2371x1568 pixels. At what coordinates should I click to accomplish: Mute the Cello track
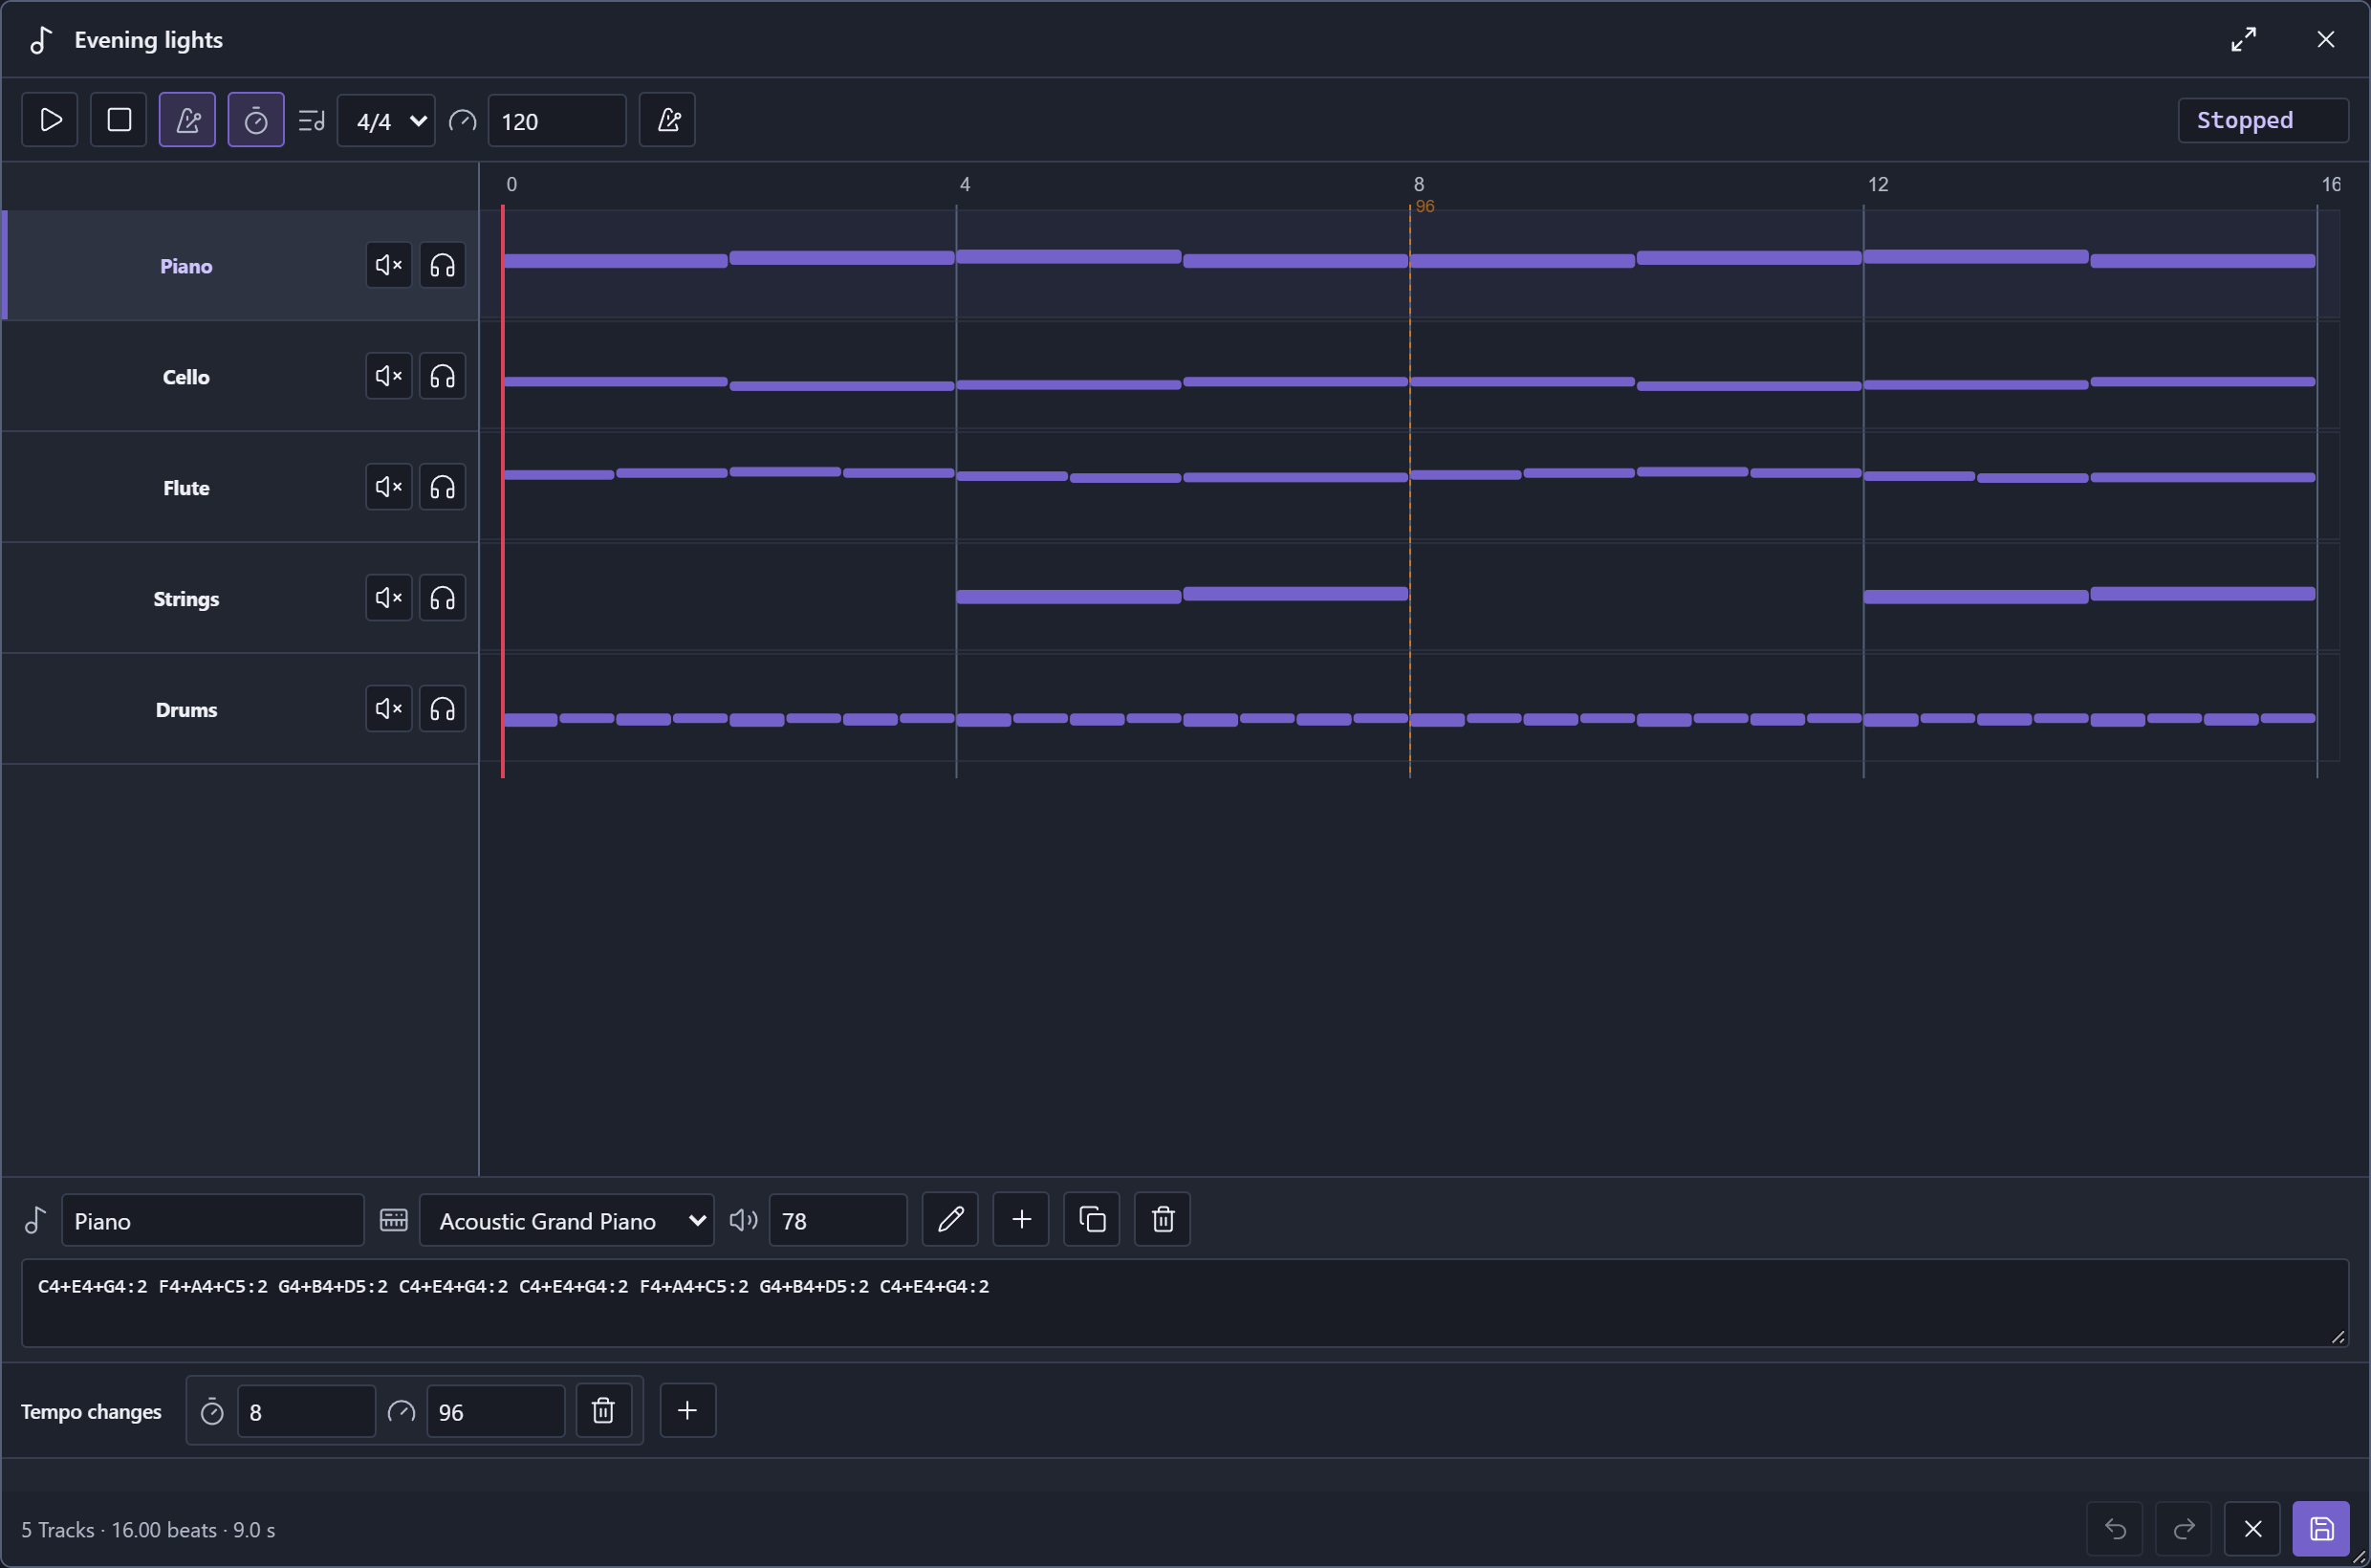(x=389, y=376)
